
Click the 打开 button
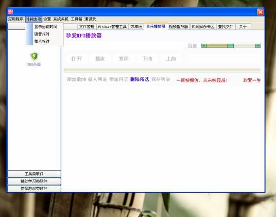[x=76, y=59]
